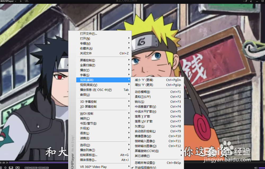Choose 控制面板(B)... menu entry

[x=104, y=155]
